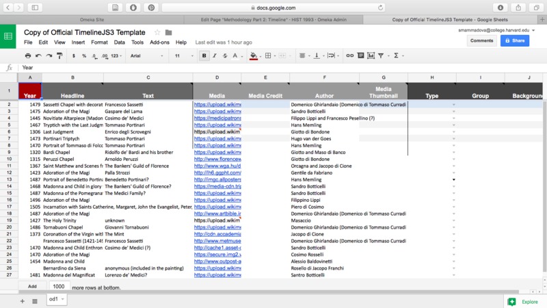Toggle strikethrough formatting

[x=225, y=55]
